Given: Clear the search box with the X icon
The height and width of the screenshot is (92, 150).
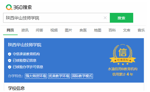Looking at the screenshot, I should (105, 18).
